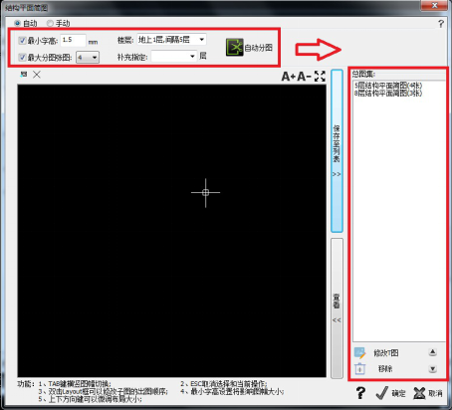Click the 确定 confirm button
This screenshot has height=410, width=452.
coord(391,393)
